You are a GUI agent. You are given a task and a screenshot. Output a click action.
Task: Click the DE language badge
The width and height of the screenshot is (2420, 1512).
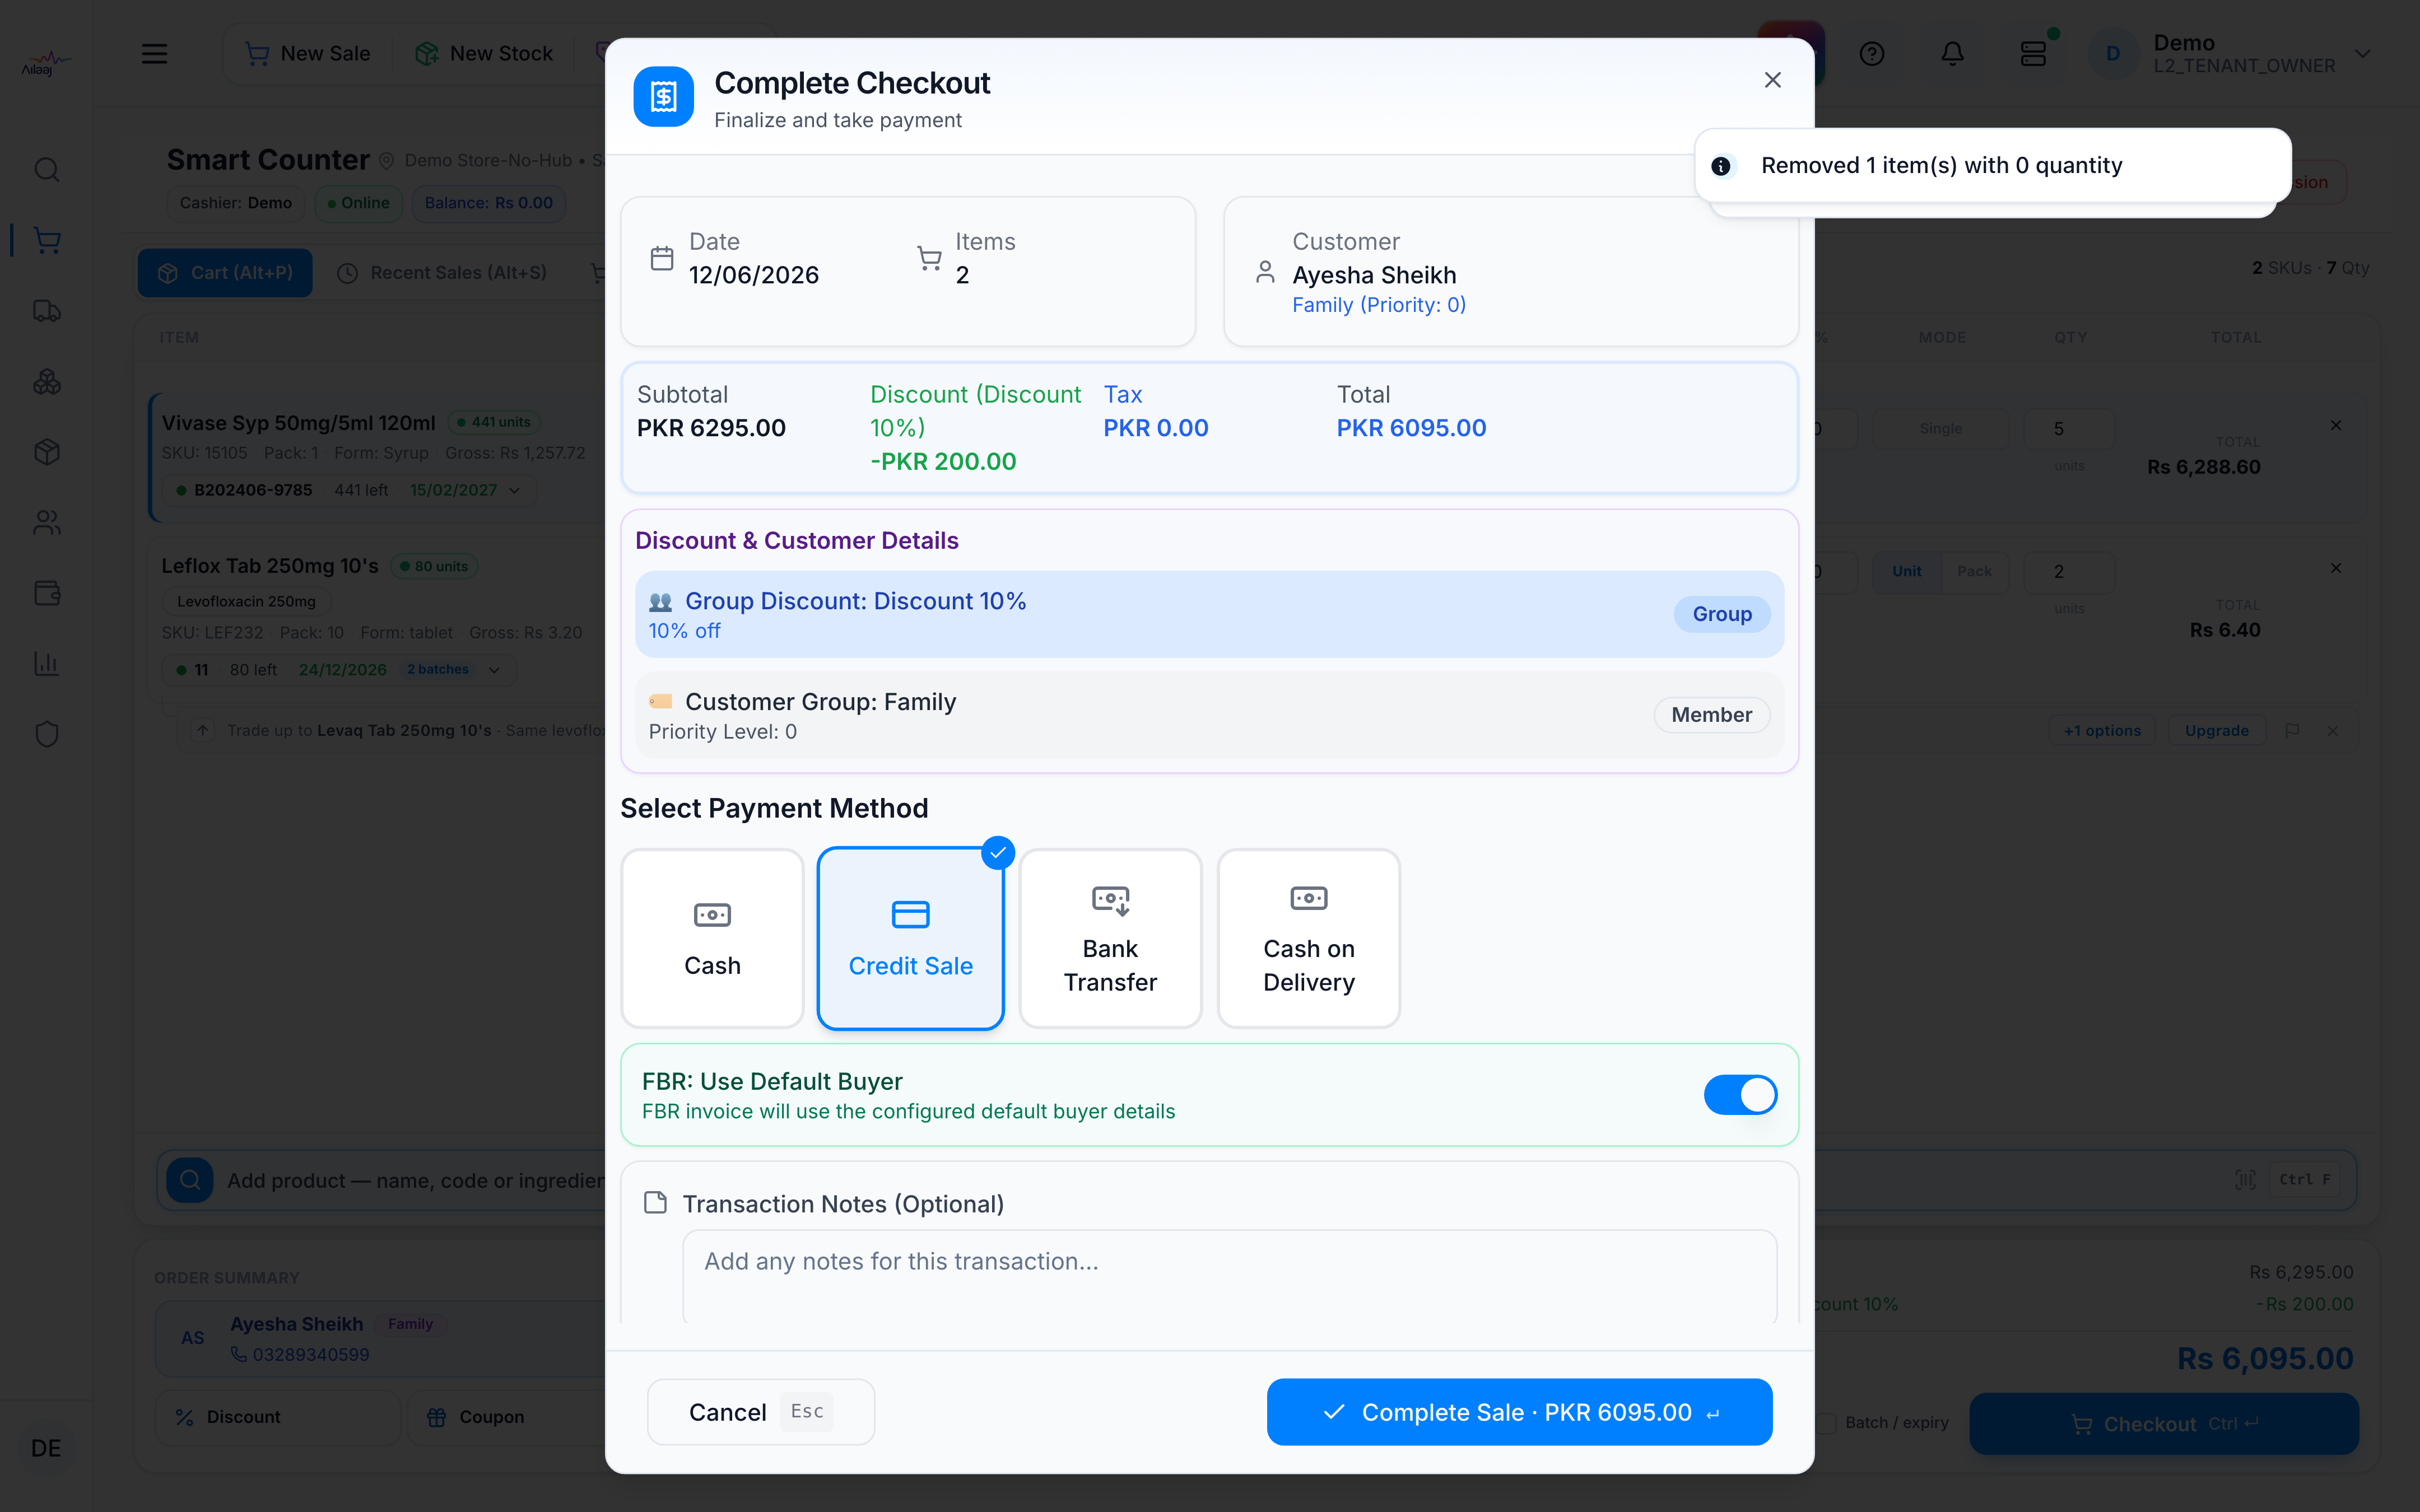[x=46, y=1448]
